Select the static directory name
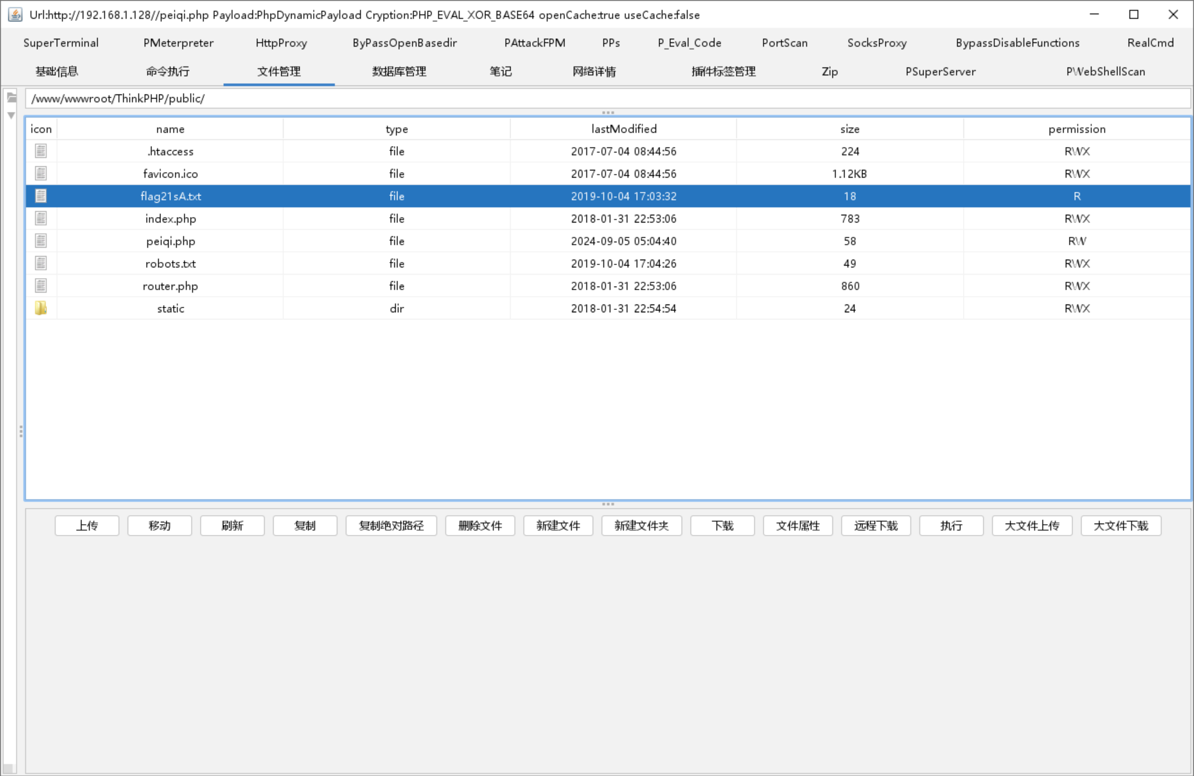Screen dimensions: 1194x776 (x=171, y=309)
